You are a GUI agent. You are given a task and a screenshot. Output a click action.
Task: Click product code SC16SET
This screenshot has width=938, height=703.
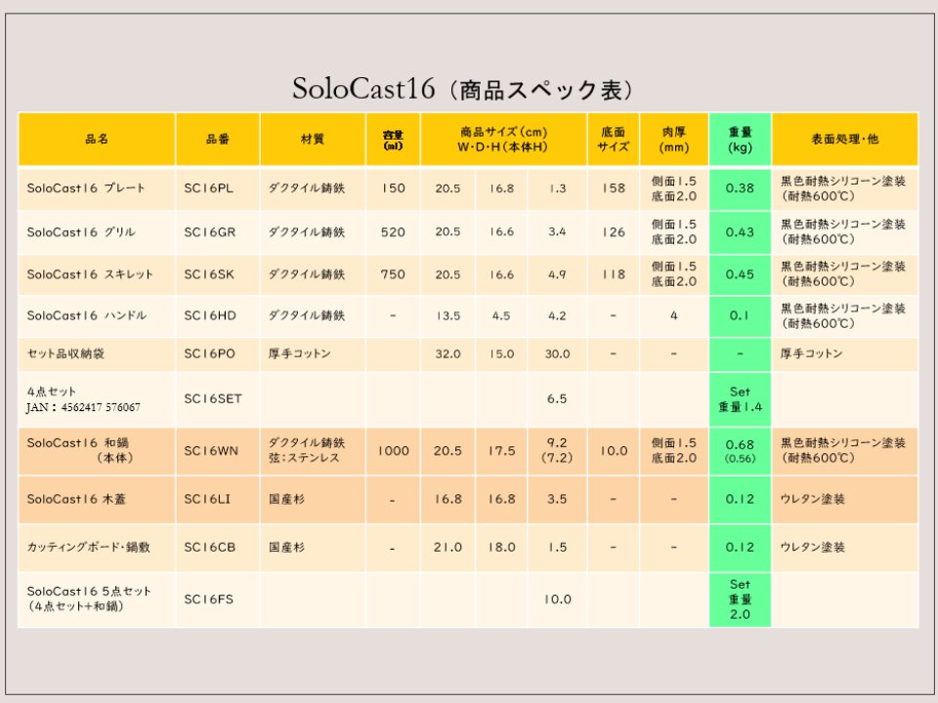(213, 398)
